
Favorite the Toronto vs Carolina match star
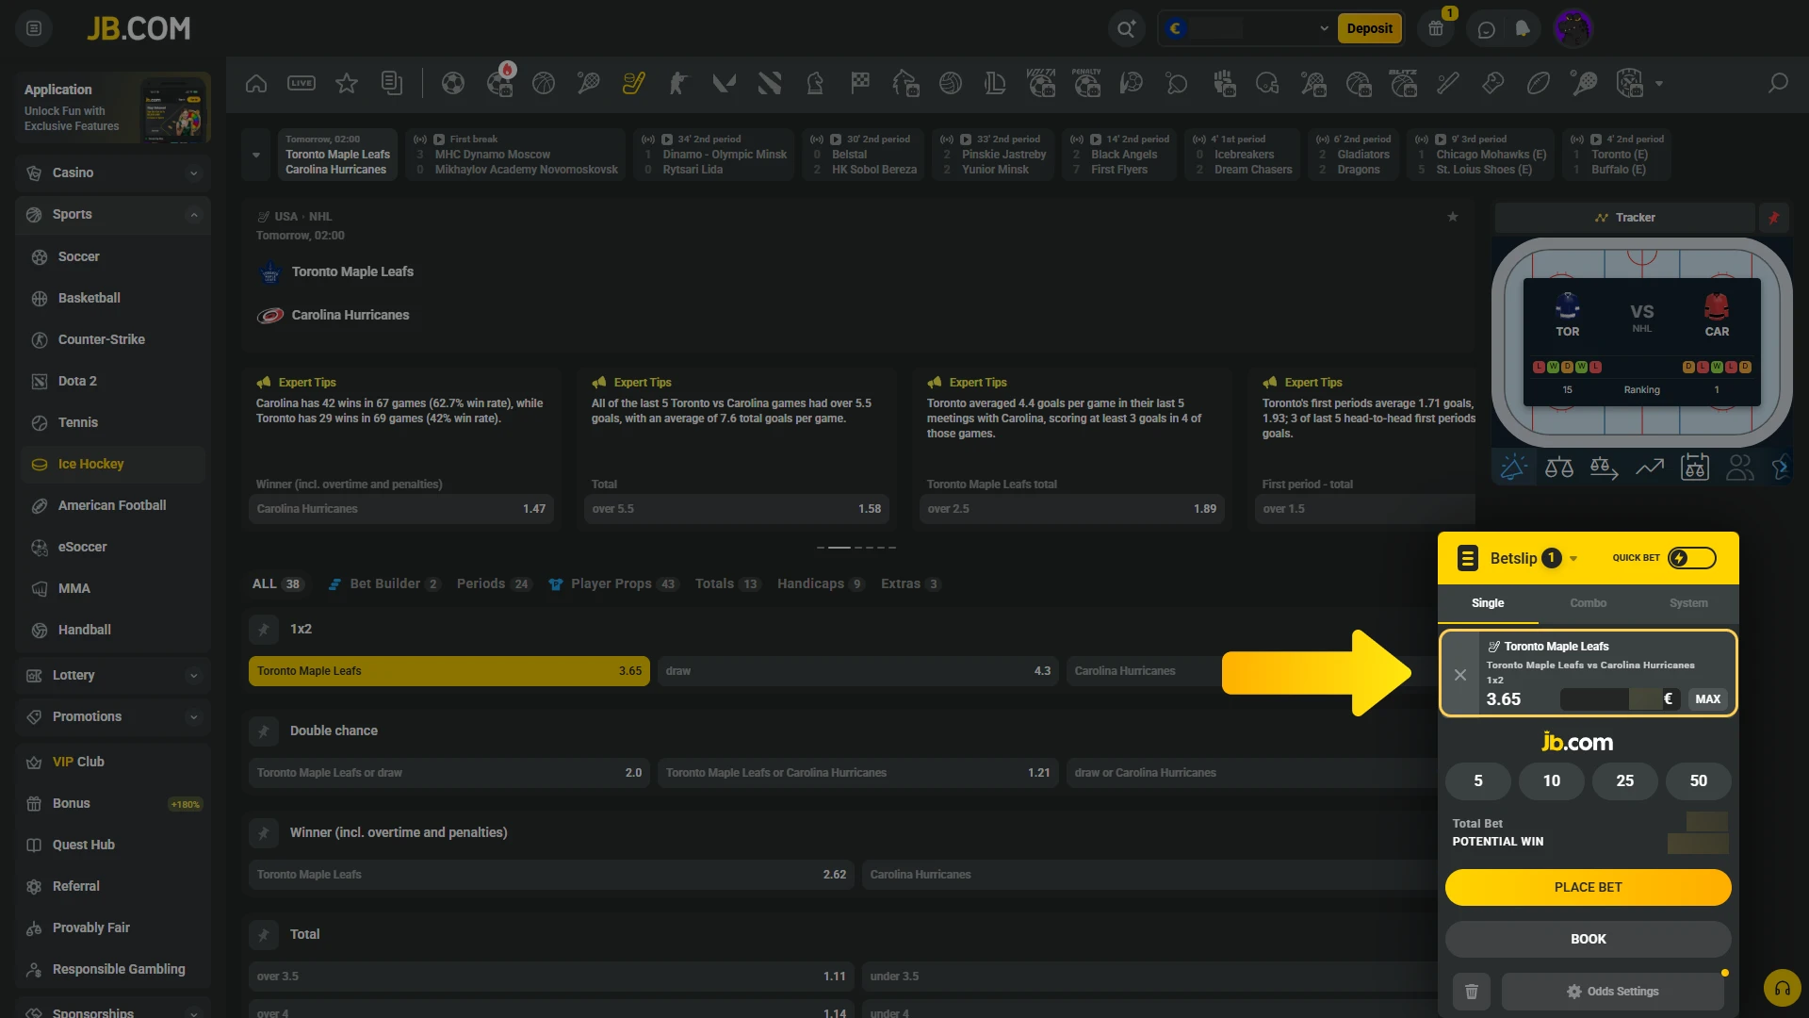[x=1453, y=217]
